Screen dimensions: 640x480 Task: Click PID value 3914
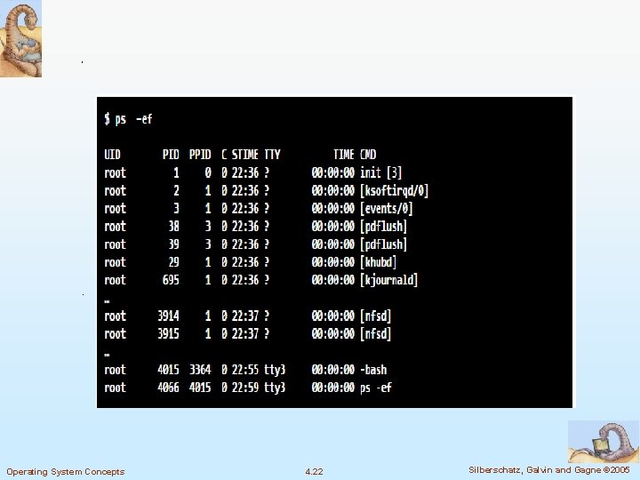[x=168, y=316]
